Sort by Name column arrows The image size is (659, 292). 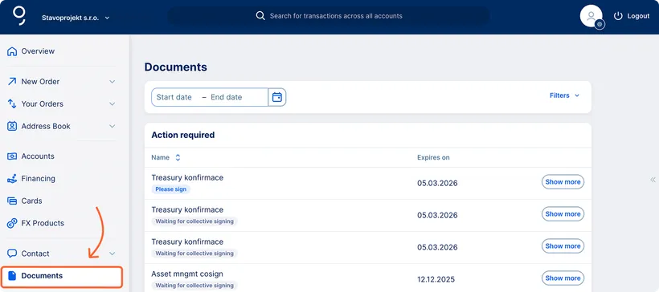tap(178, 158)
